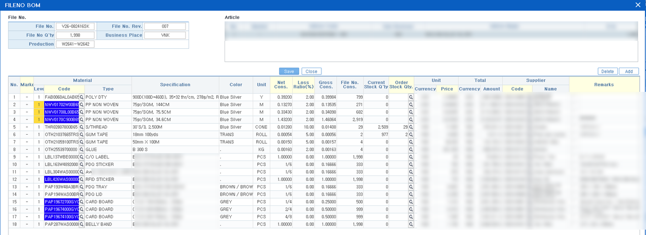Open code search icon for NWV01702W00B65 row
This screenshot has width=646, height=235.
pos(81,105)
